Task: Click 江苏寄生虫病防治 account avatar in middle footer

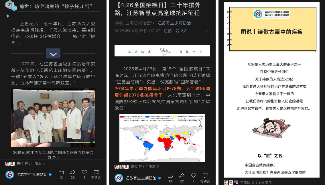Action: tap(119, 178)
